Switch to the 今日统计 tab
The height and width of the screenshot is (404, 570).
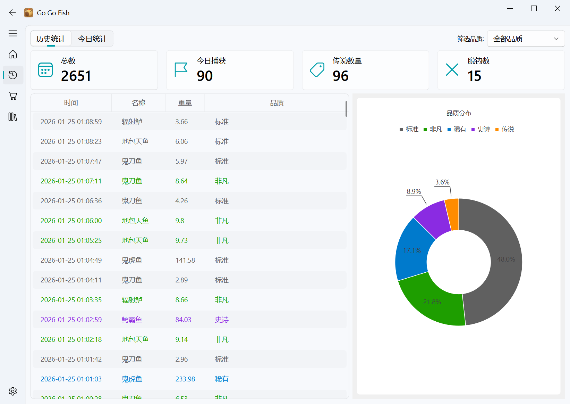point(92,39)
